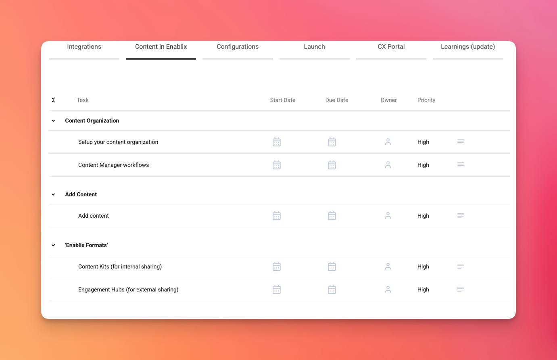Open due date calendar for Content Manager workflows
The height and width of the screenshot is (360, 557).
(332, 165)
